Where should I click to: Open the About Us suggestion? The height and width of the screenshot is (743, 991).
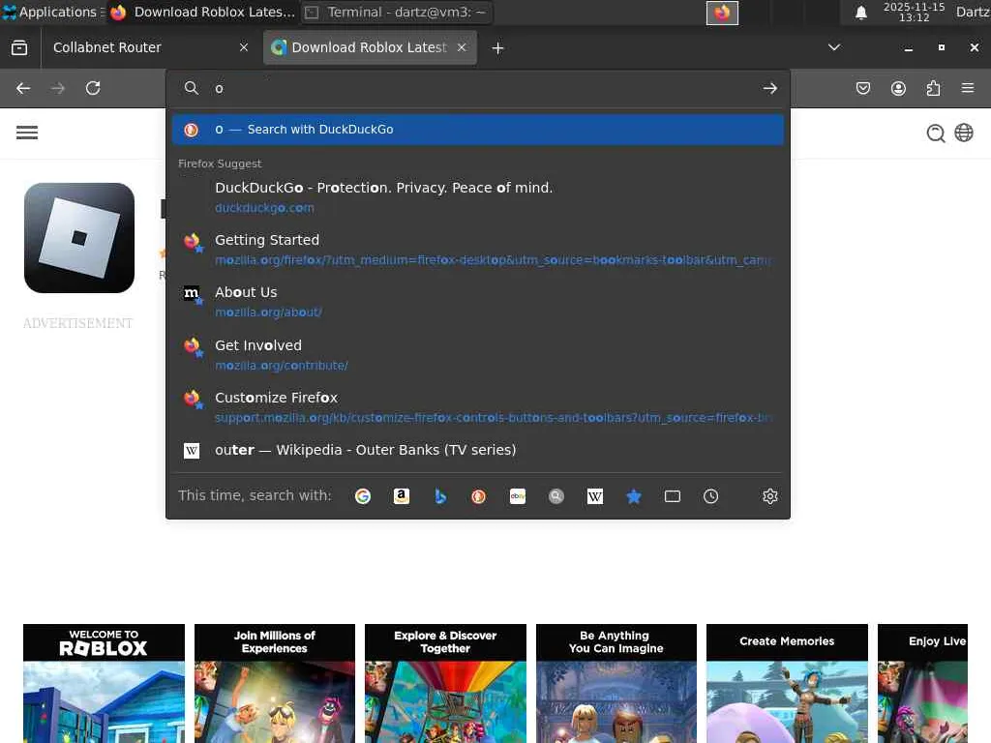pos(478,302)
